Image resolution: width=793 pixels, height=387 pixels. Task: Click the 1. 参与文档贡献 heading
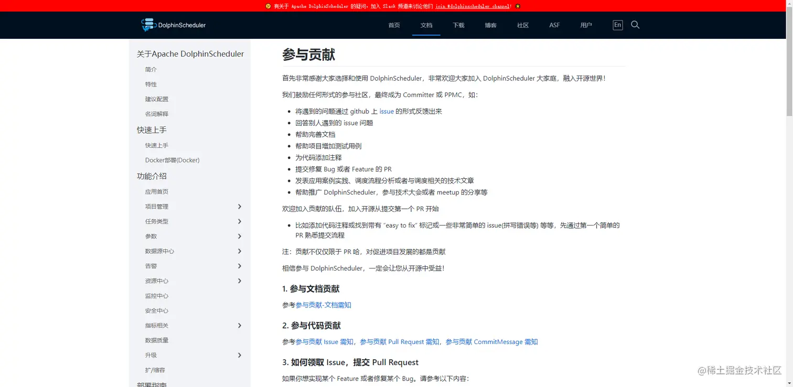point(310,289)
